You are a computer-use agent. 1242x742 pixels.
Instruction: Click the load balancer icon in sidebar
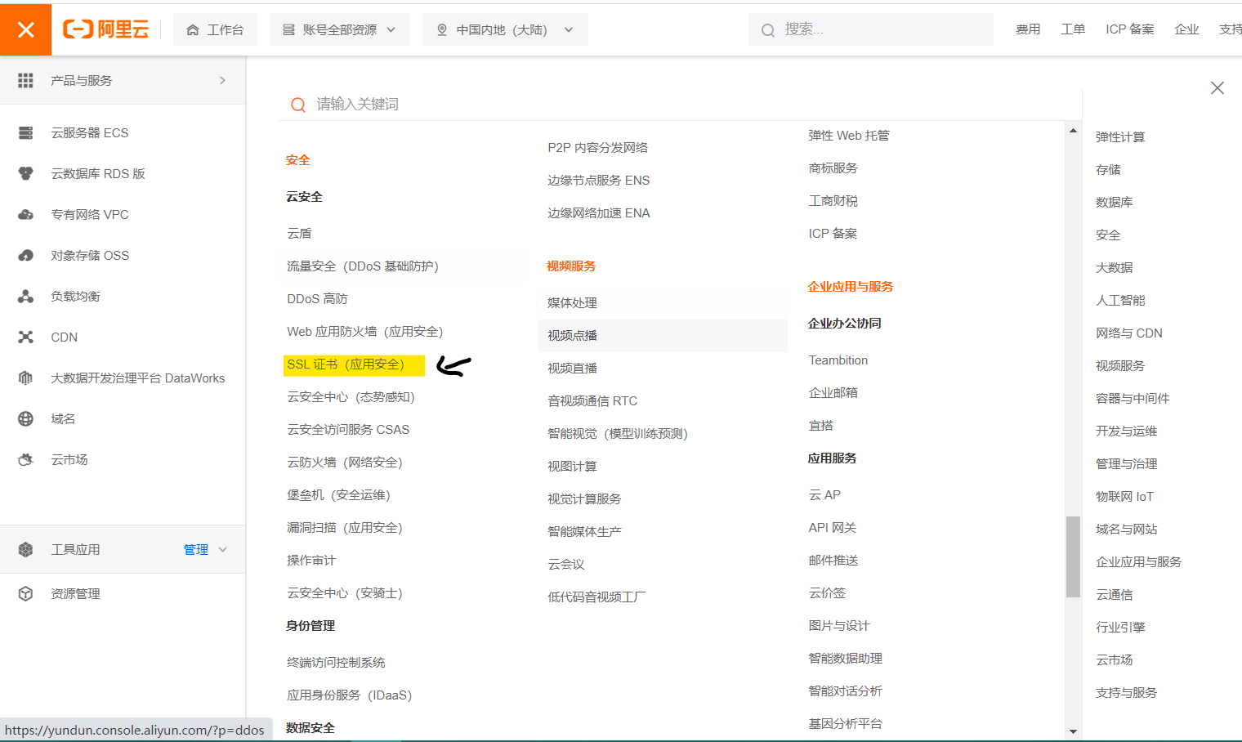pos(26,297)
